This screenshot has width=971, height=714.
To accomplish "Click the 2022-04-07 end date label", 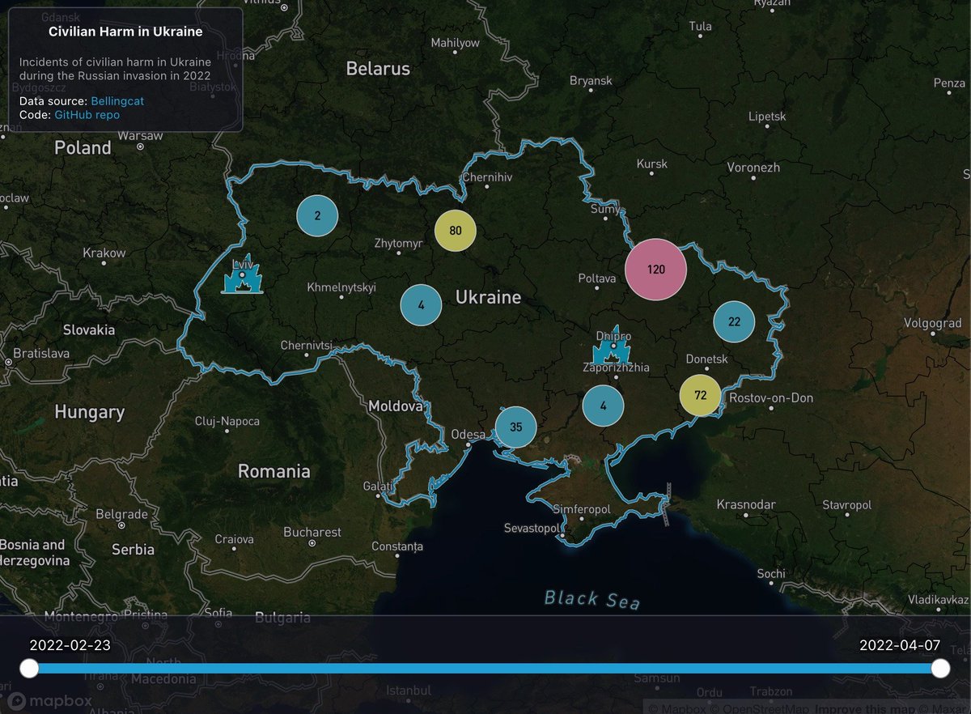I will (x=900, y=645).
